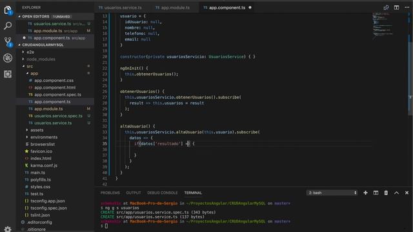Click the unsaved dot on the app.component.ts tab
The height and width of the screenshot is (232, 413).
[250, 8]
